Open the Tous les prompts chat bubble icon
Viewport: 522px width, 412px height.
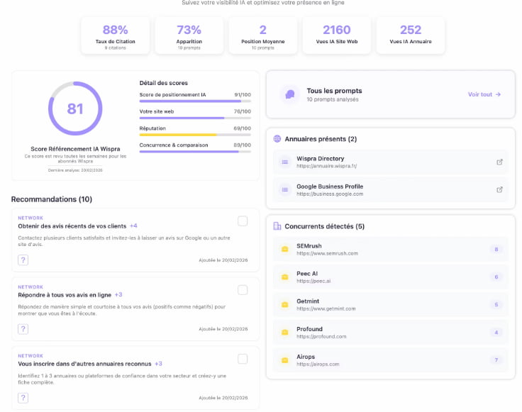pyautogui.click(x=290, y=94)
